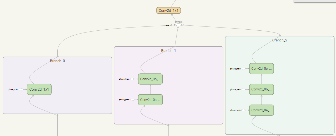Click phase_train feeding Conv2d_0b in Branch_1

coord(132,79)
